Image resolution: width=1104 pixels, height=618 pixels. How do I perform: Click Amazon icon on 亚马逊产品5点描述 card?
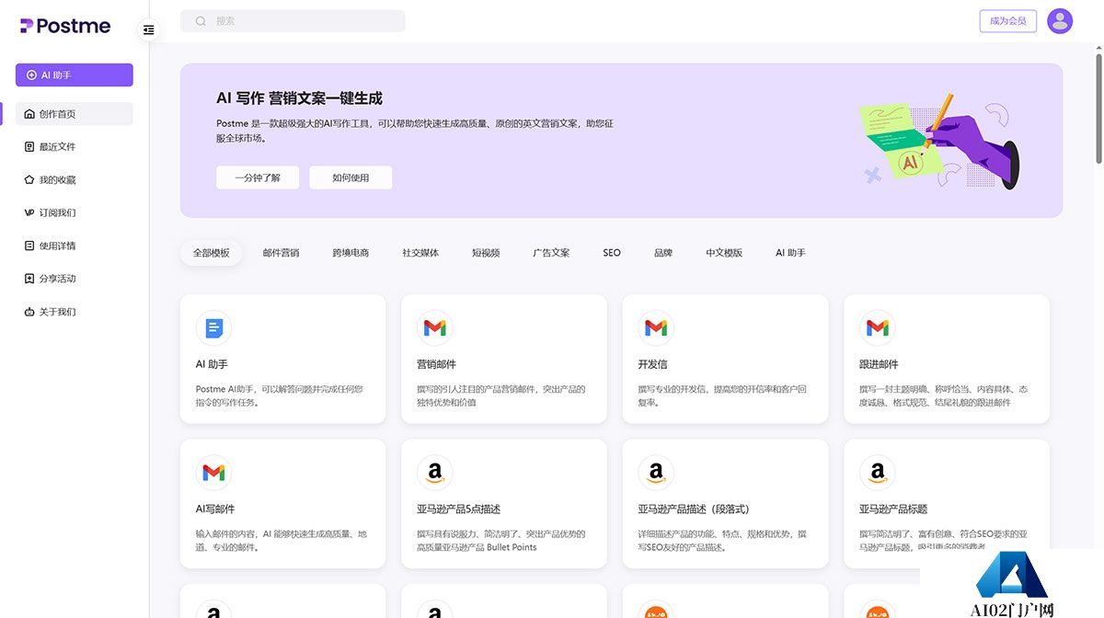434,472
